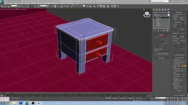
Task: Enable the By Angle checkbox
Action: (x=155, y=43)
